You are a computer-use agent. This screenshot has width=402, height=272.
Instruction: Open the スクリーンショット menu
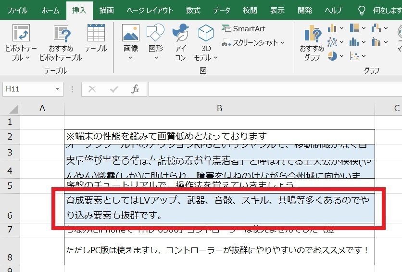click(x=253, y=42)
